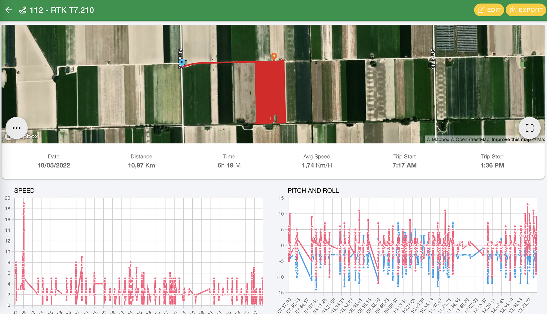Click the Improve this map link
The width and height of the screenshot is (547, 314).
click(511, 140)
